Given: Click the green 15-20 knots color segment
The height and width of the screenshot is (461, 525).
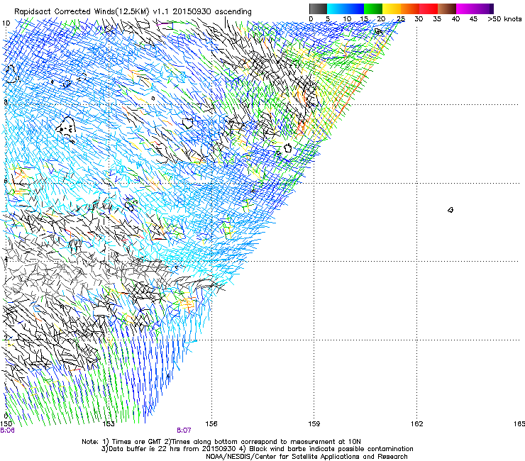Looking at the screenshot, I should pos(373,9).
